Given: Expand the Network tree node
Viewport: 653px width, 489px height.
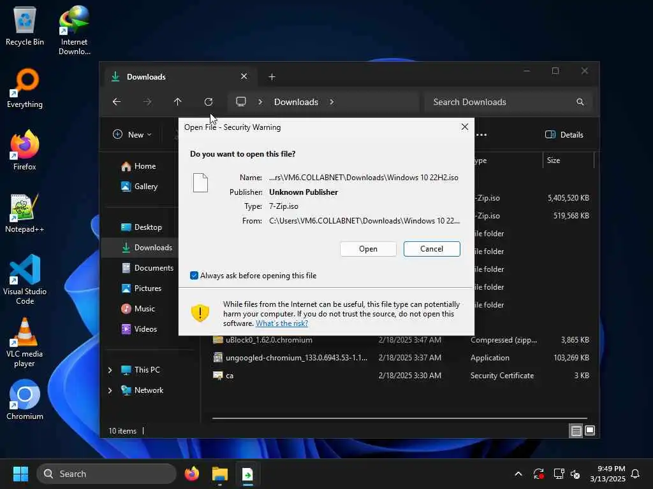Looking at the screenshot, I should [110, 390].
